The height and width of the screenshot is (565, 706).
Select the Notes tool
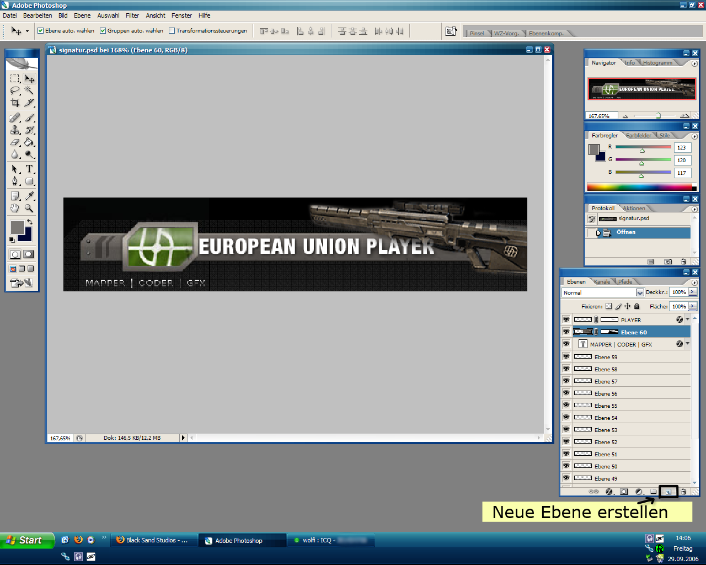tap(15, 196)
